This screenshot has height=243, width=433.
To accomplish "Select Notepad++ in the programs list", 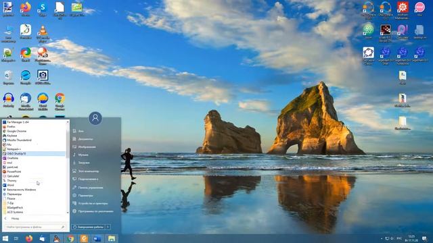I will click(34, 149).
